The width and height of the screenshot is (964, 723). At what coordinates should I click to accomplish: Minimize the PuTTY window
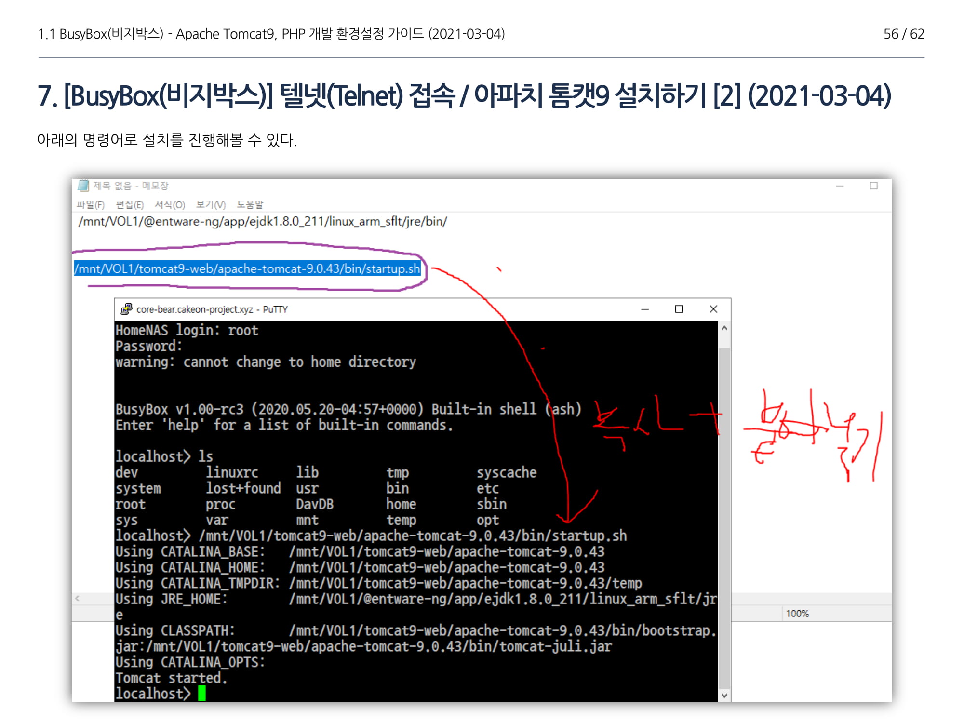(x=645, y=309)
